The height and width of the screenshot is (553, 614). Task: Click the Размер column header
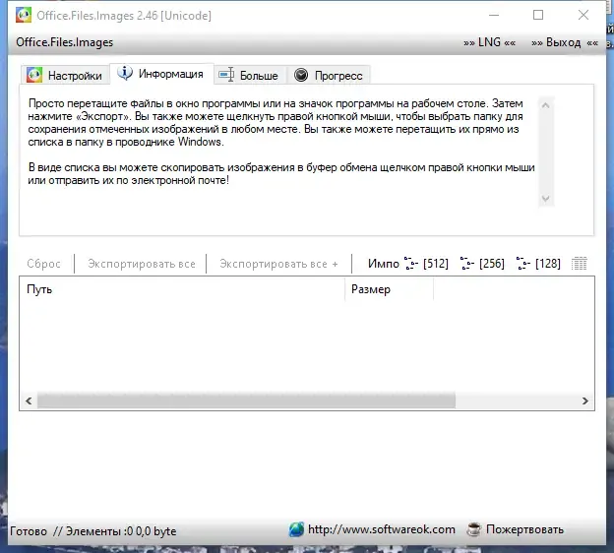(x=390, y=289)
